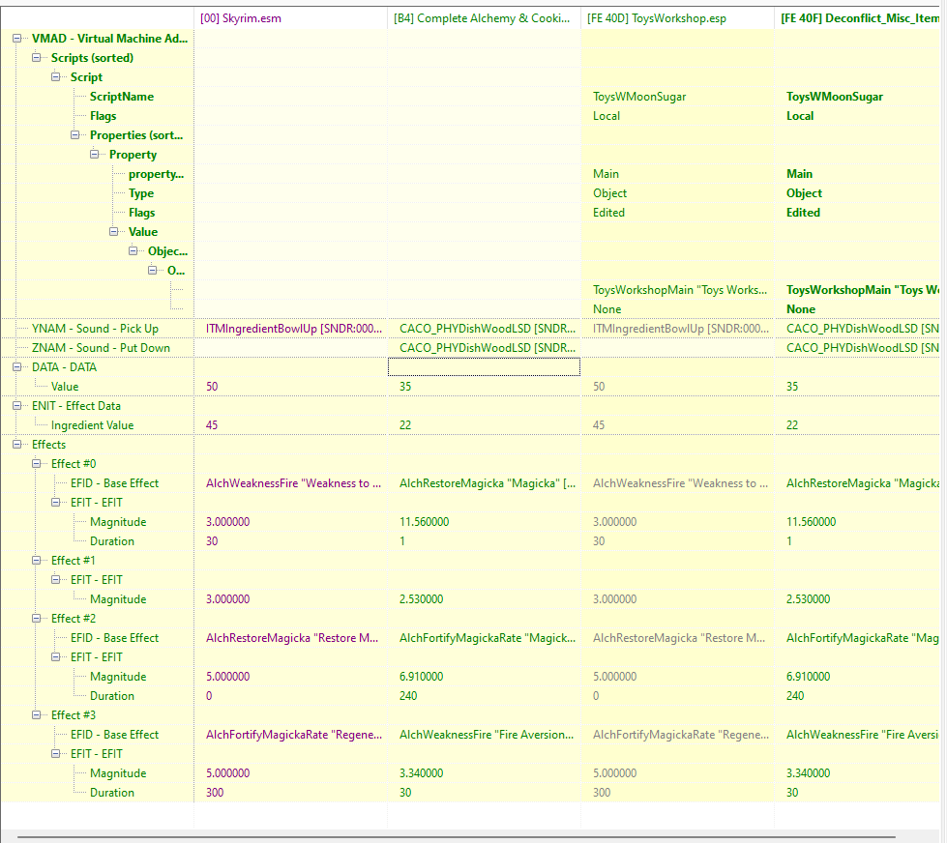Collapse the Scripts (sorted) node

point(36,58)
